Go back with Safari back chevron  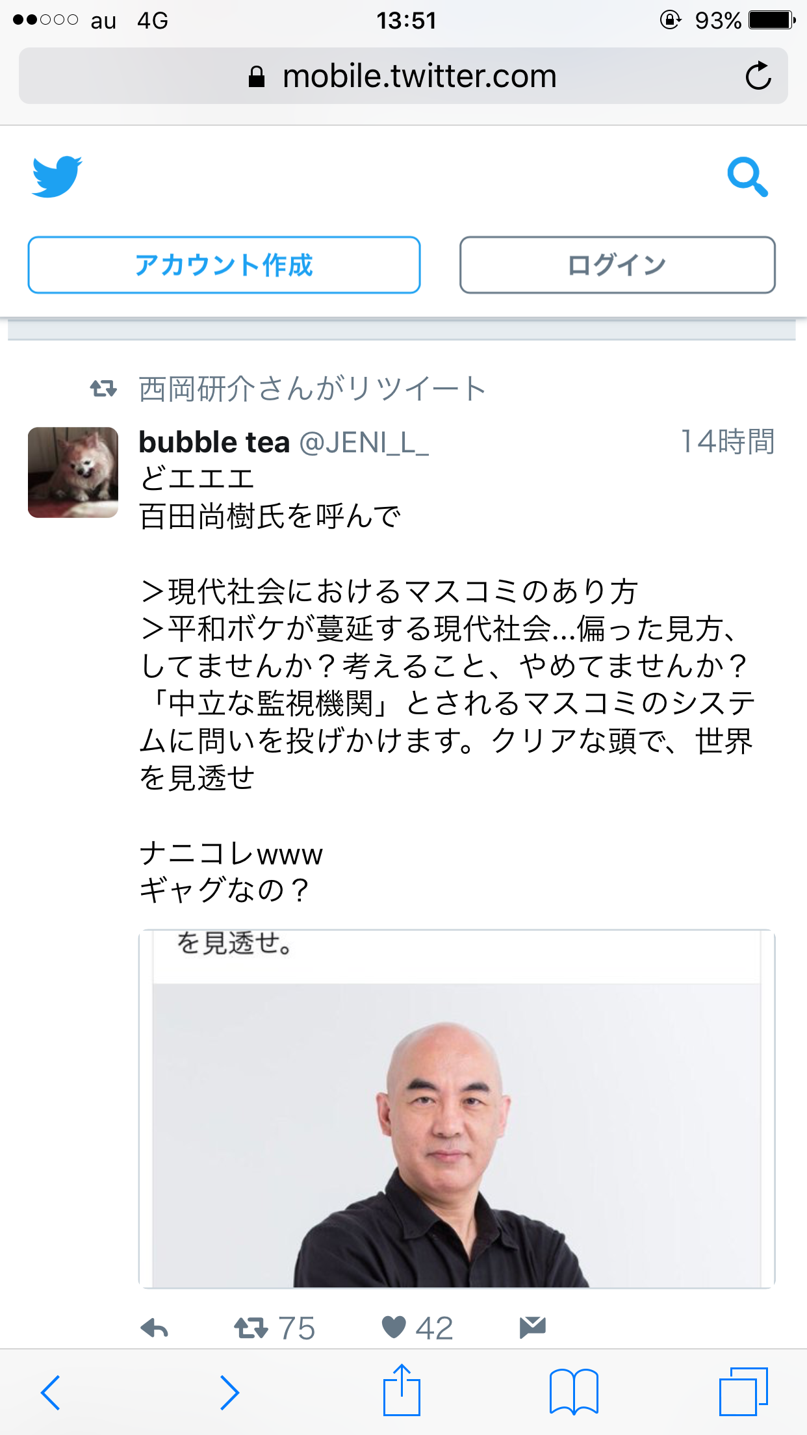[51, 1392]
